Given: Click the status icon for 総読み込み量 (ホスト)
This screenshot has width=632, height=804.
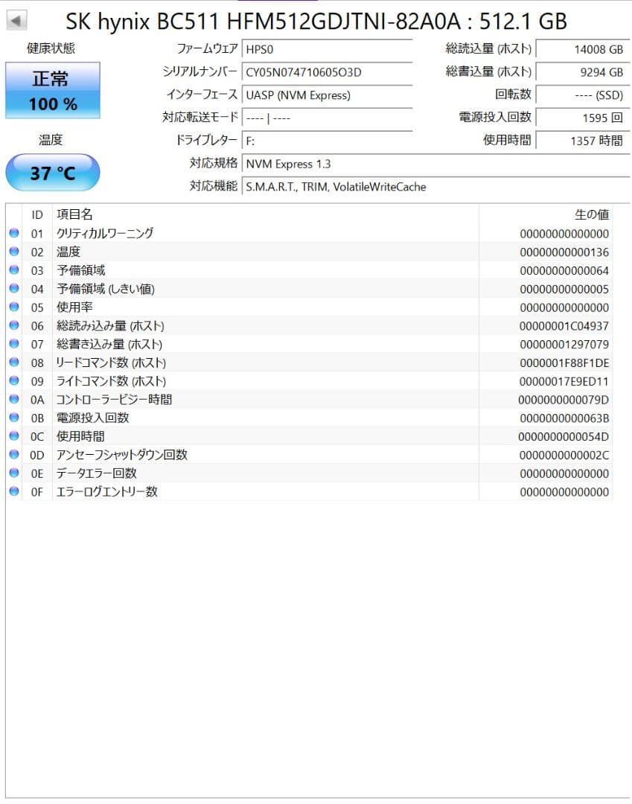Looking at the screenshot, I should [14, 325].
